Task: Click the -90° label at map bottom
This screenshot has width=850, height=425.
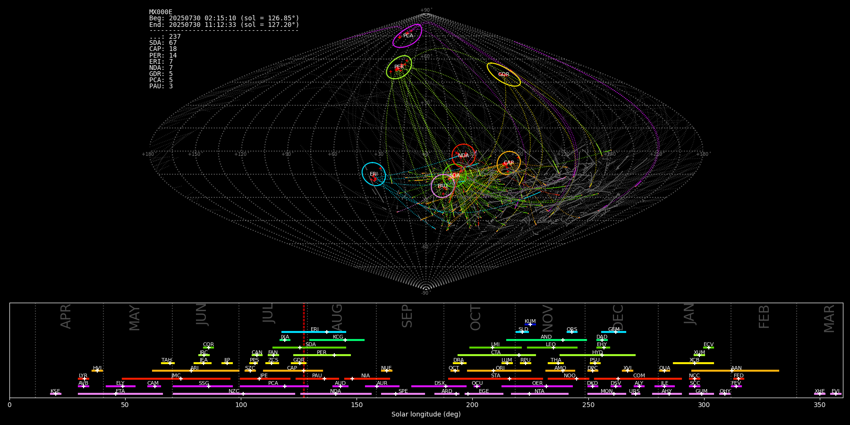Action: pyautogui.click(x=426, y=293)
